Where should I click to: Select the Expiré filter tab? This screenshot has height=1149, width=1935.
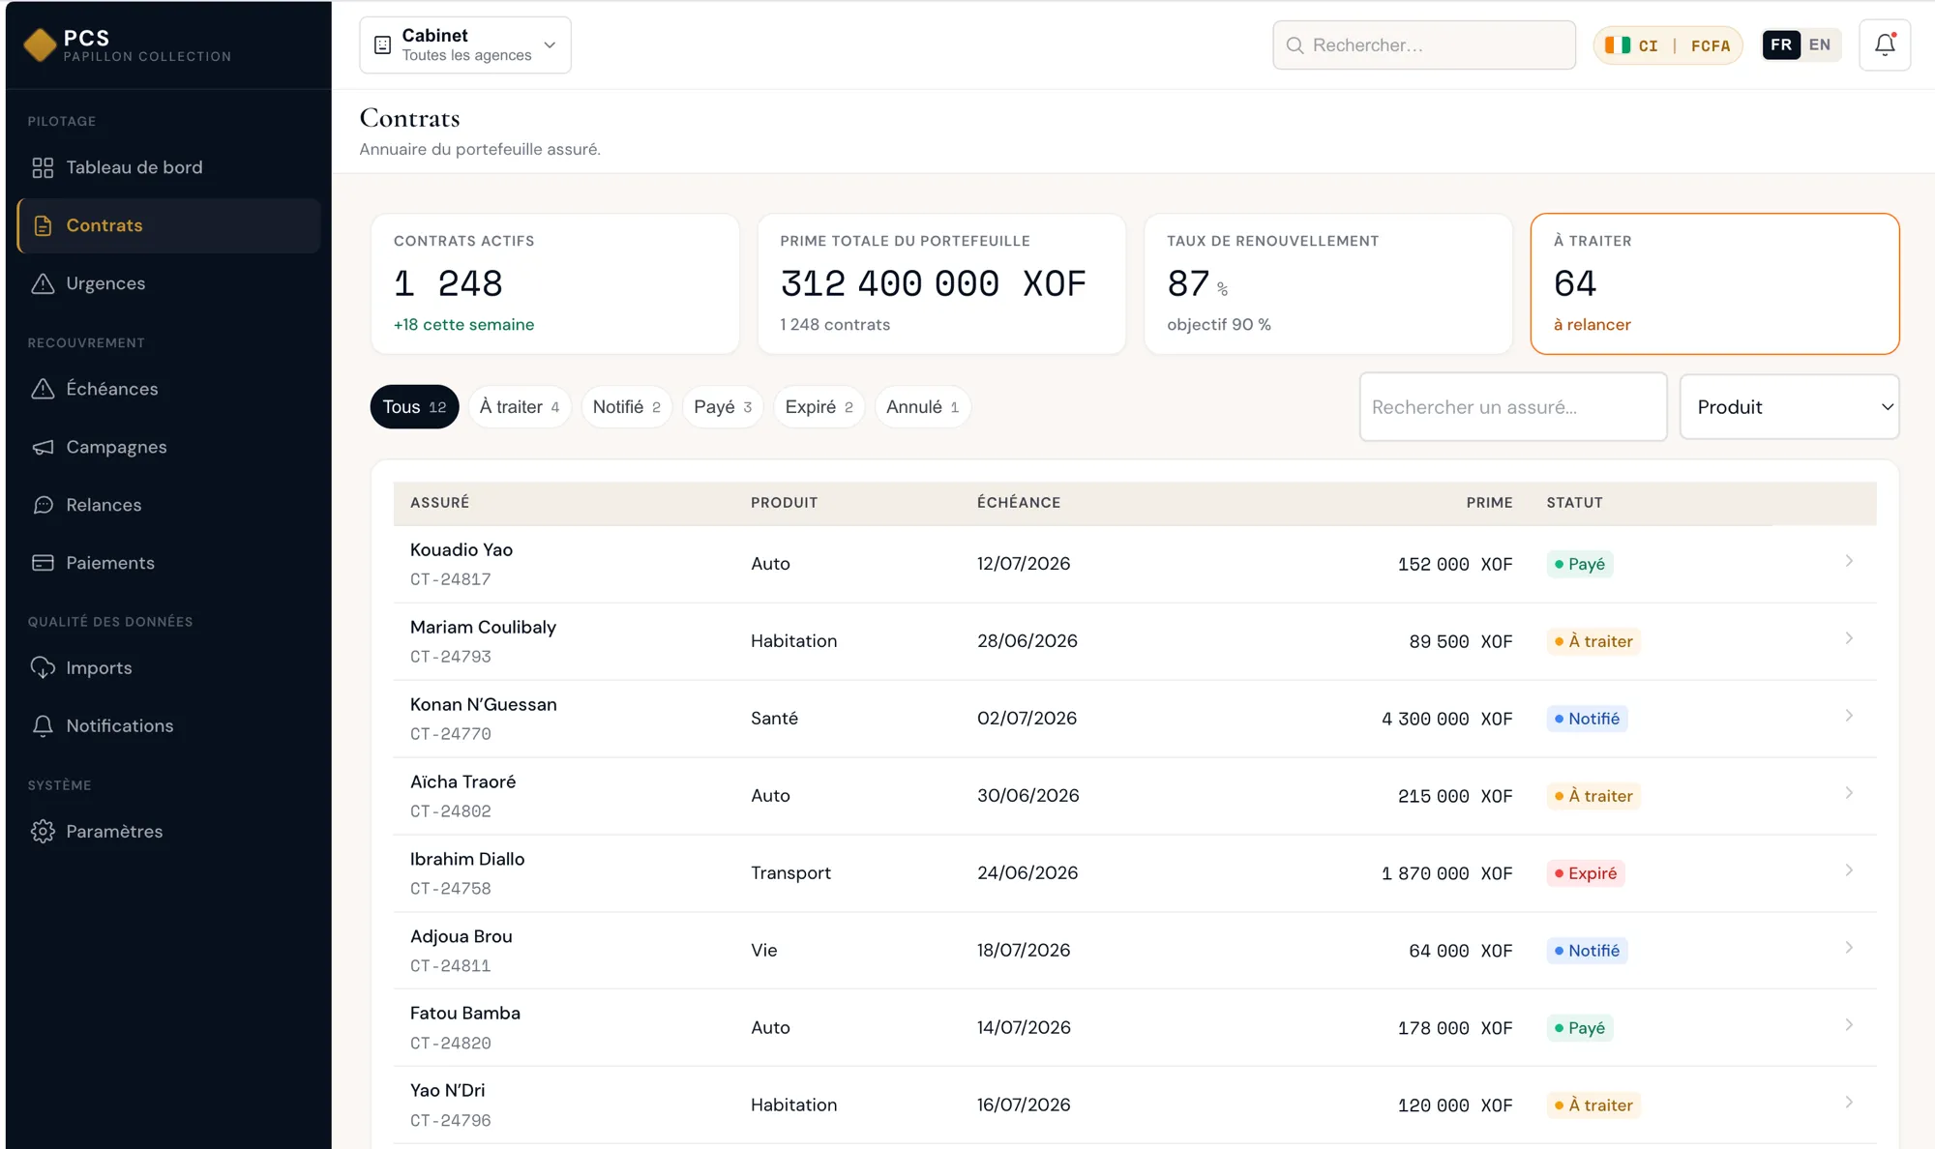click(819, 407)
